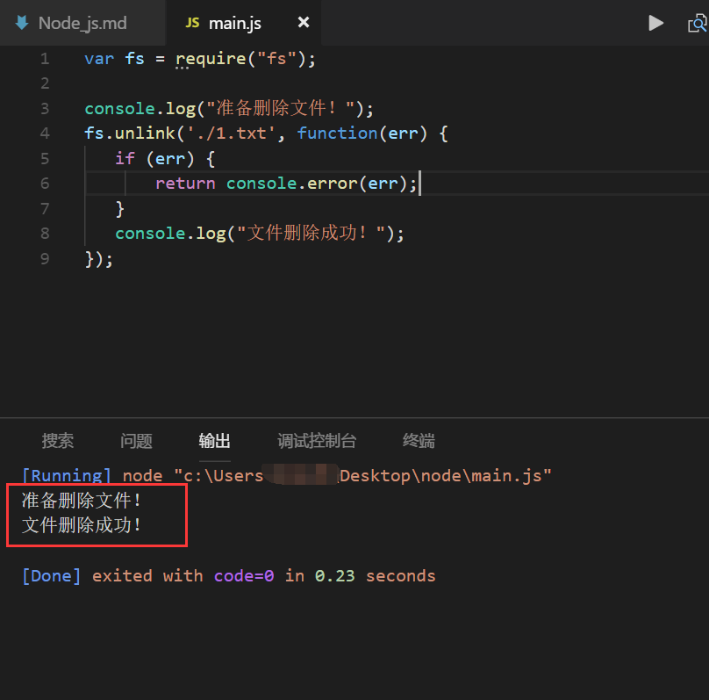Viewport: 709px width, 700px height.
Task: Close the main.js editor tab
Action: pyautogui.click(x=304, y=23)
